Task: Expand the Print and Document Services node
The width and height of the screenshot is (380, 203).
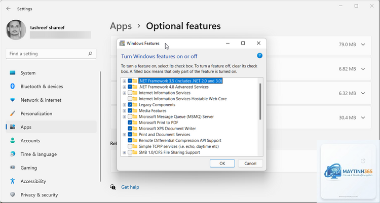Action: 124,135
